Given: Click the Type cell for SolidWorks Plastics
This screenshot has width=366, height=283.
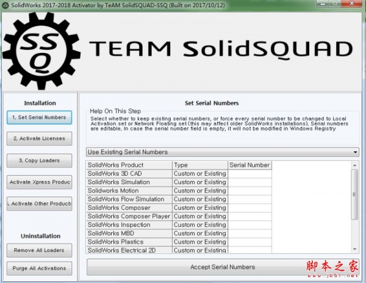Looking at the screenshot, I should tap(200, 242).
